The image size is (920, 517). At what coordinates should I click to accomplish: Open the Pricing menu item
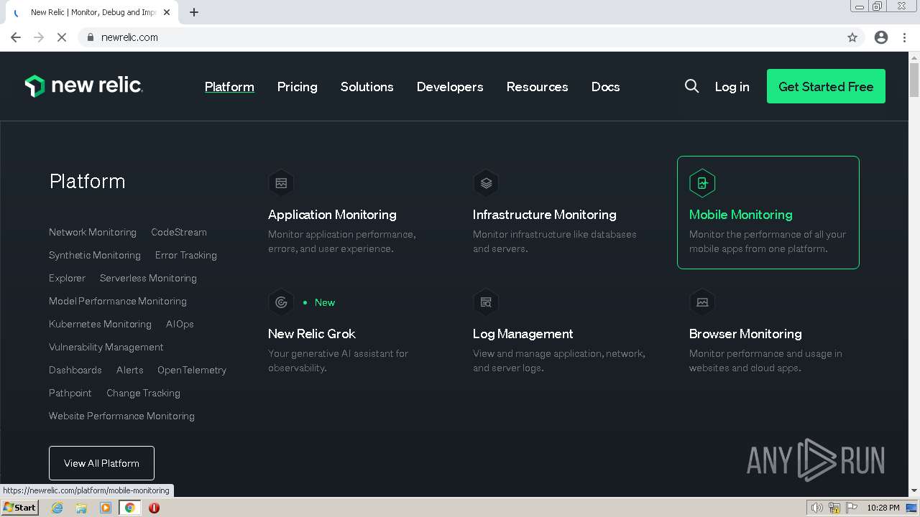297,86
